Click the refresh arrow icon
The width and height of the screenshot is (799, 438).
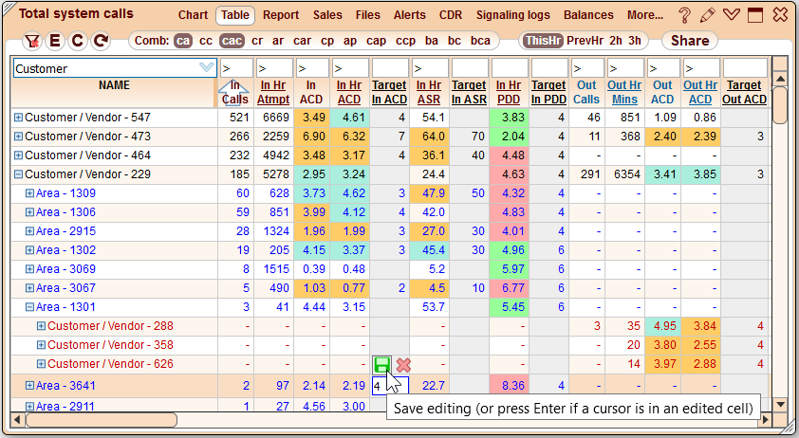pyautogui.click(x=101, y=41)
